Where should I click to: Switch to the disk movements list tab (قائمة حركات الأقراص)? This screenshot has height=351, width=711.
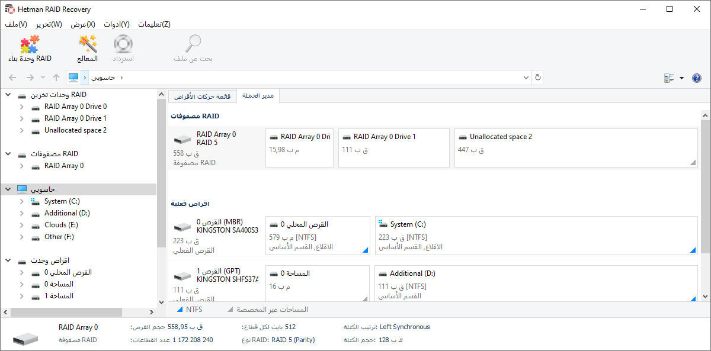click(x=202, y=96)
